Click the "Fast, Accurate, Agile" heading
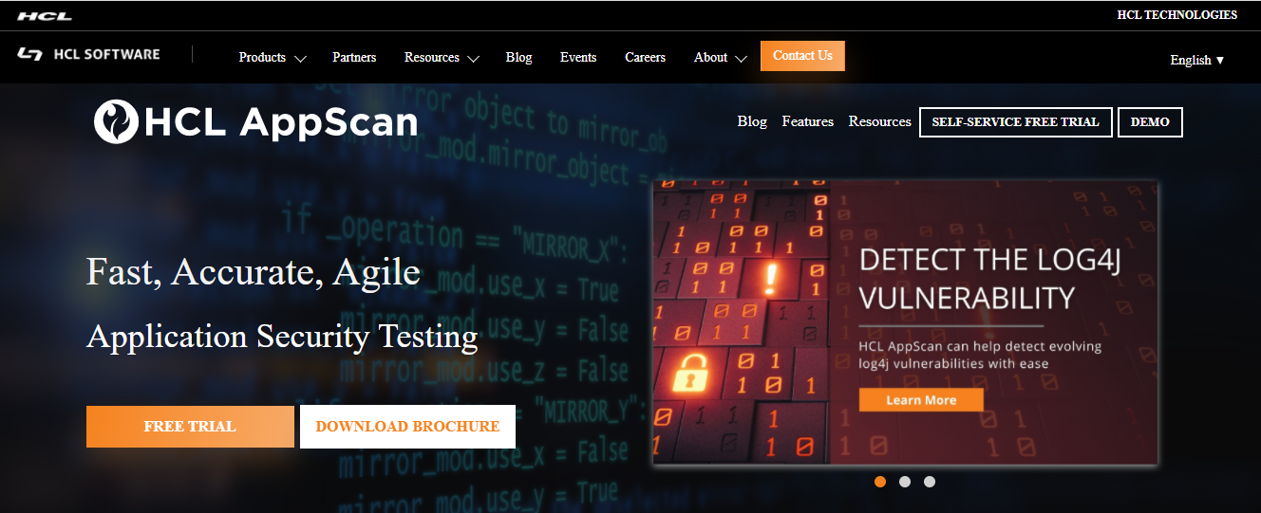 point(254,272)
